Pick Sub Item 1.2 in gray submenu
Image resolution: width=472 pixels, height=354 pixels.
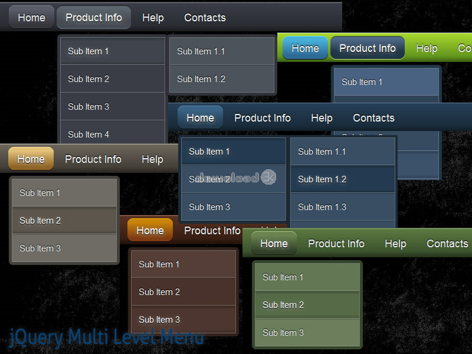click(x=222, y=79)
